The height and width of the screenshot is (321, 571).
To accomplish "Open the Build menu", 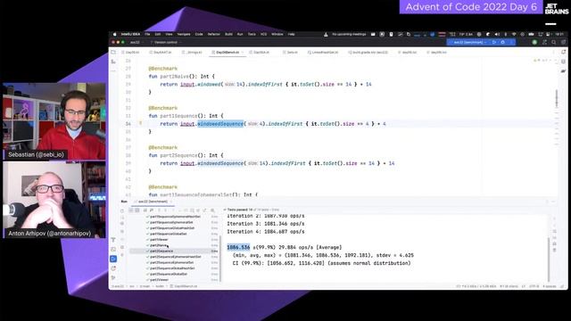I will pyautogui.click(x=228, y=34).
